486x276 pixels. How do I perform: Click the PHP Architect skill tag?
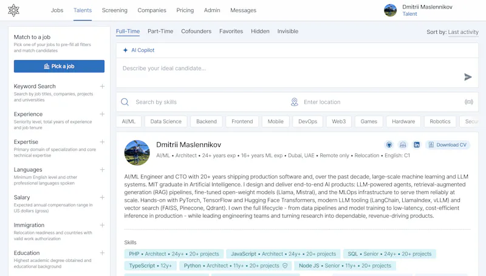point(174,254)
